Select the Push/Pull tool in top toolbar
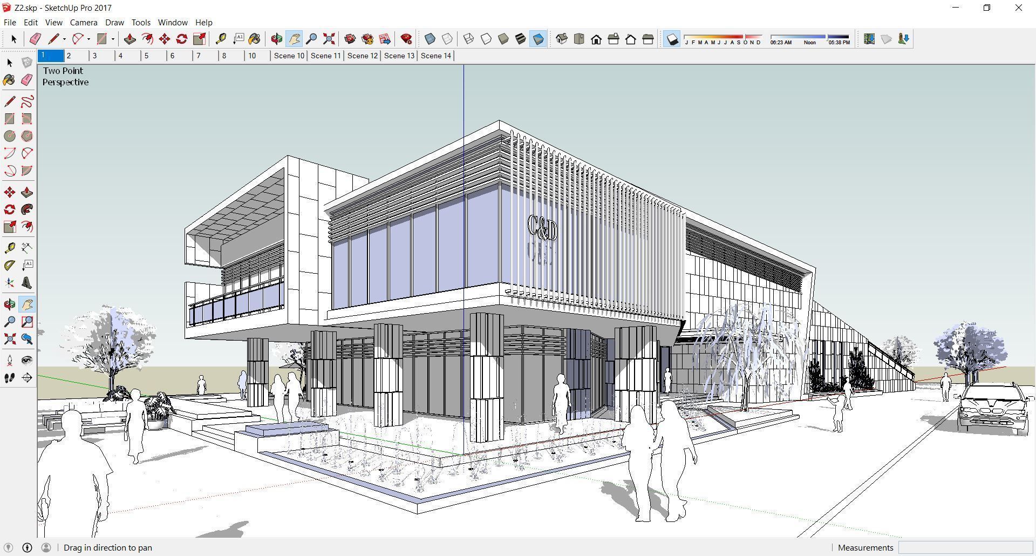 point(129,39)
